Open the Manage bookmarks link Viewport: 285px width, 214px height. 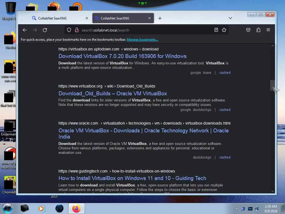(142, 40)
